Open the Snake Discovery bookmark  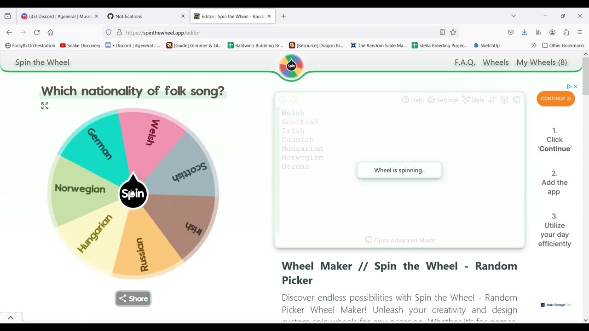click(80, 46)
